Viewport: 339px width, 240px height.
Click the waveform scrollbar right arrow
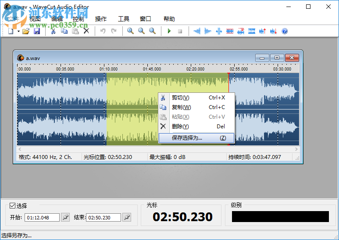point(296,149)
